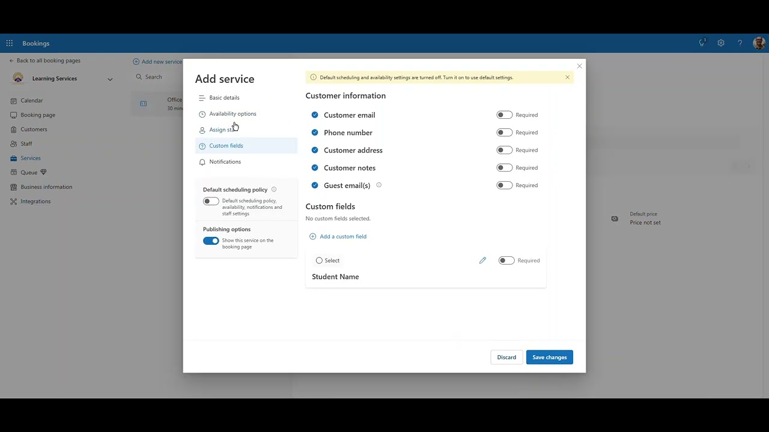The width and height of the screenshot is (769, 432).
Task: Go to Calendar in sidebar
Action: (32, 101)
